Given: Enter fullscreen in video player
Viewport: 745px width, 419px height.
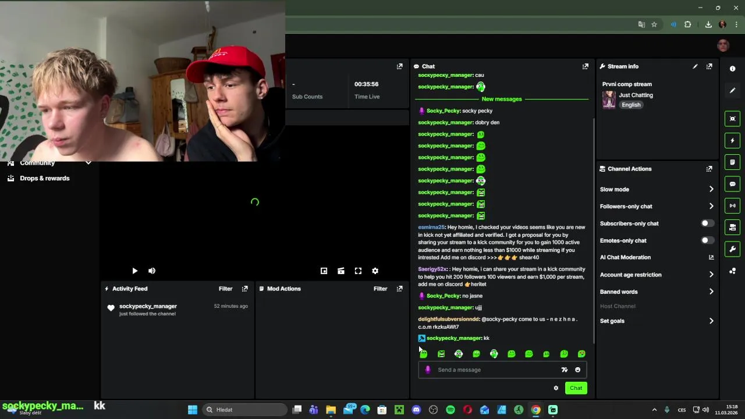Looking at the screenshot, I should 358,271.
